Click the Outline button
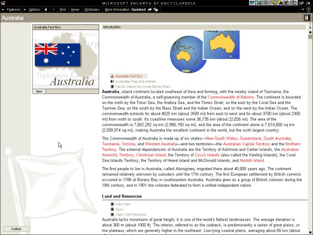The width and height of the screenshot is (313, 235). click(x=16, y=229)
